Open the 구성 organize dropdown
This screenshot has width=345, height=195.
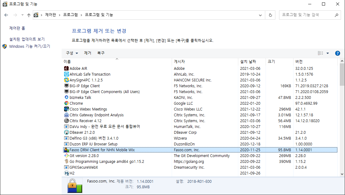(72, 53)
